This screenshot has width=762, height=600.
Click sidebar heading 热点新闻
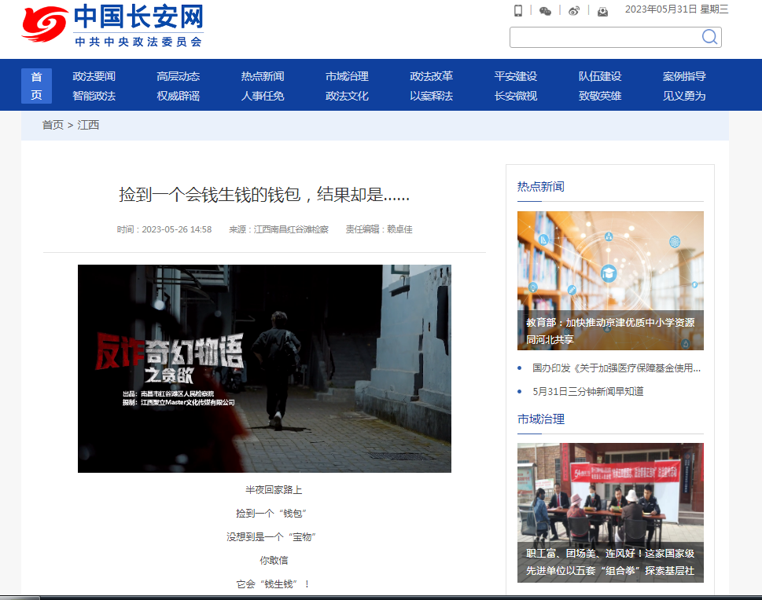pyautogui.click(x=540, y=186)
